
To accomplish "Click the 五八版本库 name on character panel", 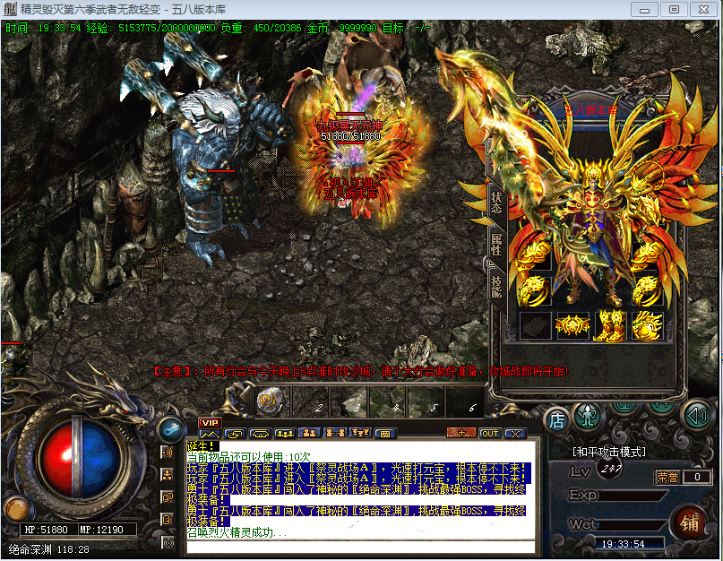I will point(590,110).
